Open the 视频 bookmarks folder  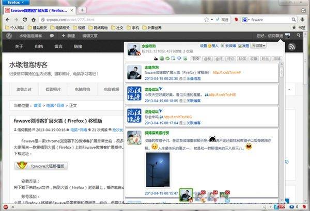click(x=79, y=28)
